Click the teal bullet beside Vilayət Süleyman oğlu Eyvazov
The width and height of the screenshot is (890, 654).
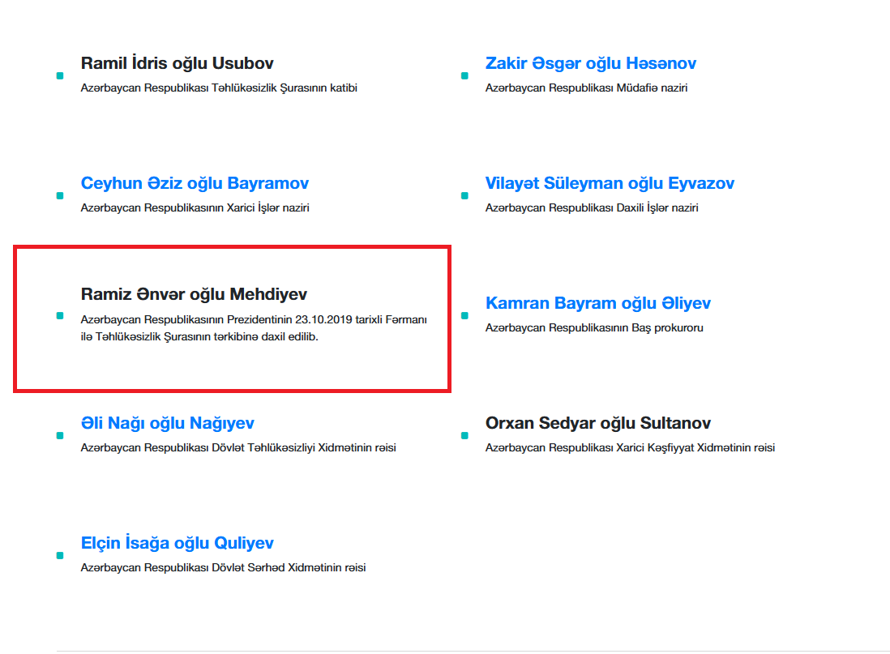coord(464,195)
